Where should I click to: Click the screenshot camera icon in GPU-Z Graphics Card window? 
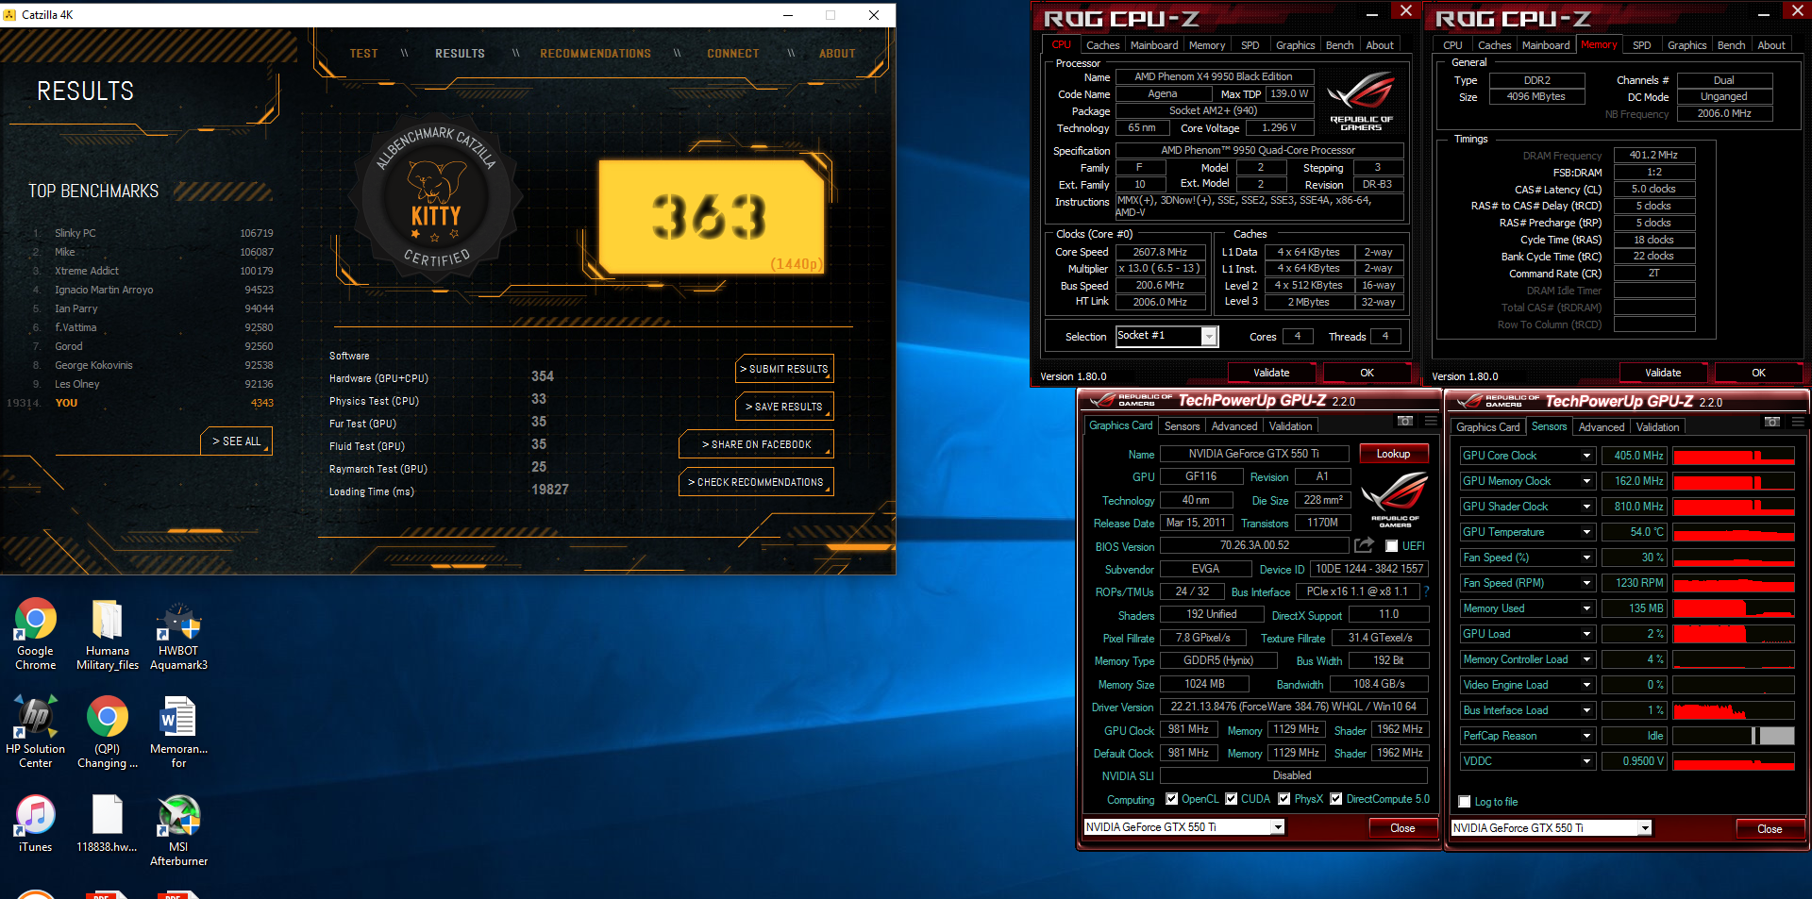click(x=1405, y=421)
